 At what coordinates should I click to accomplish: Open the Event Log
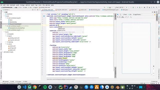click(x=154, y=81)
